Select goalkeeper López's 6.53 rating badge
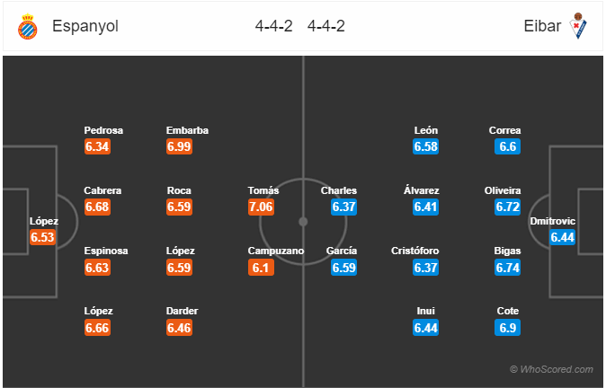 click(42, 237)
